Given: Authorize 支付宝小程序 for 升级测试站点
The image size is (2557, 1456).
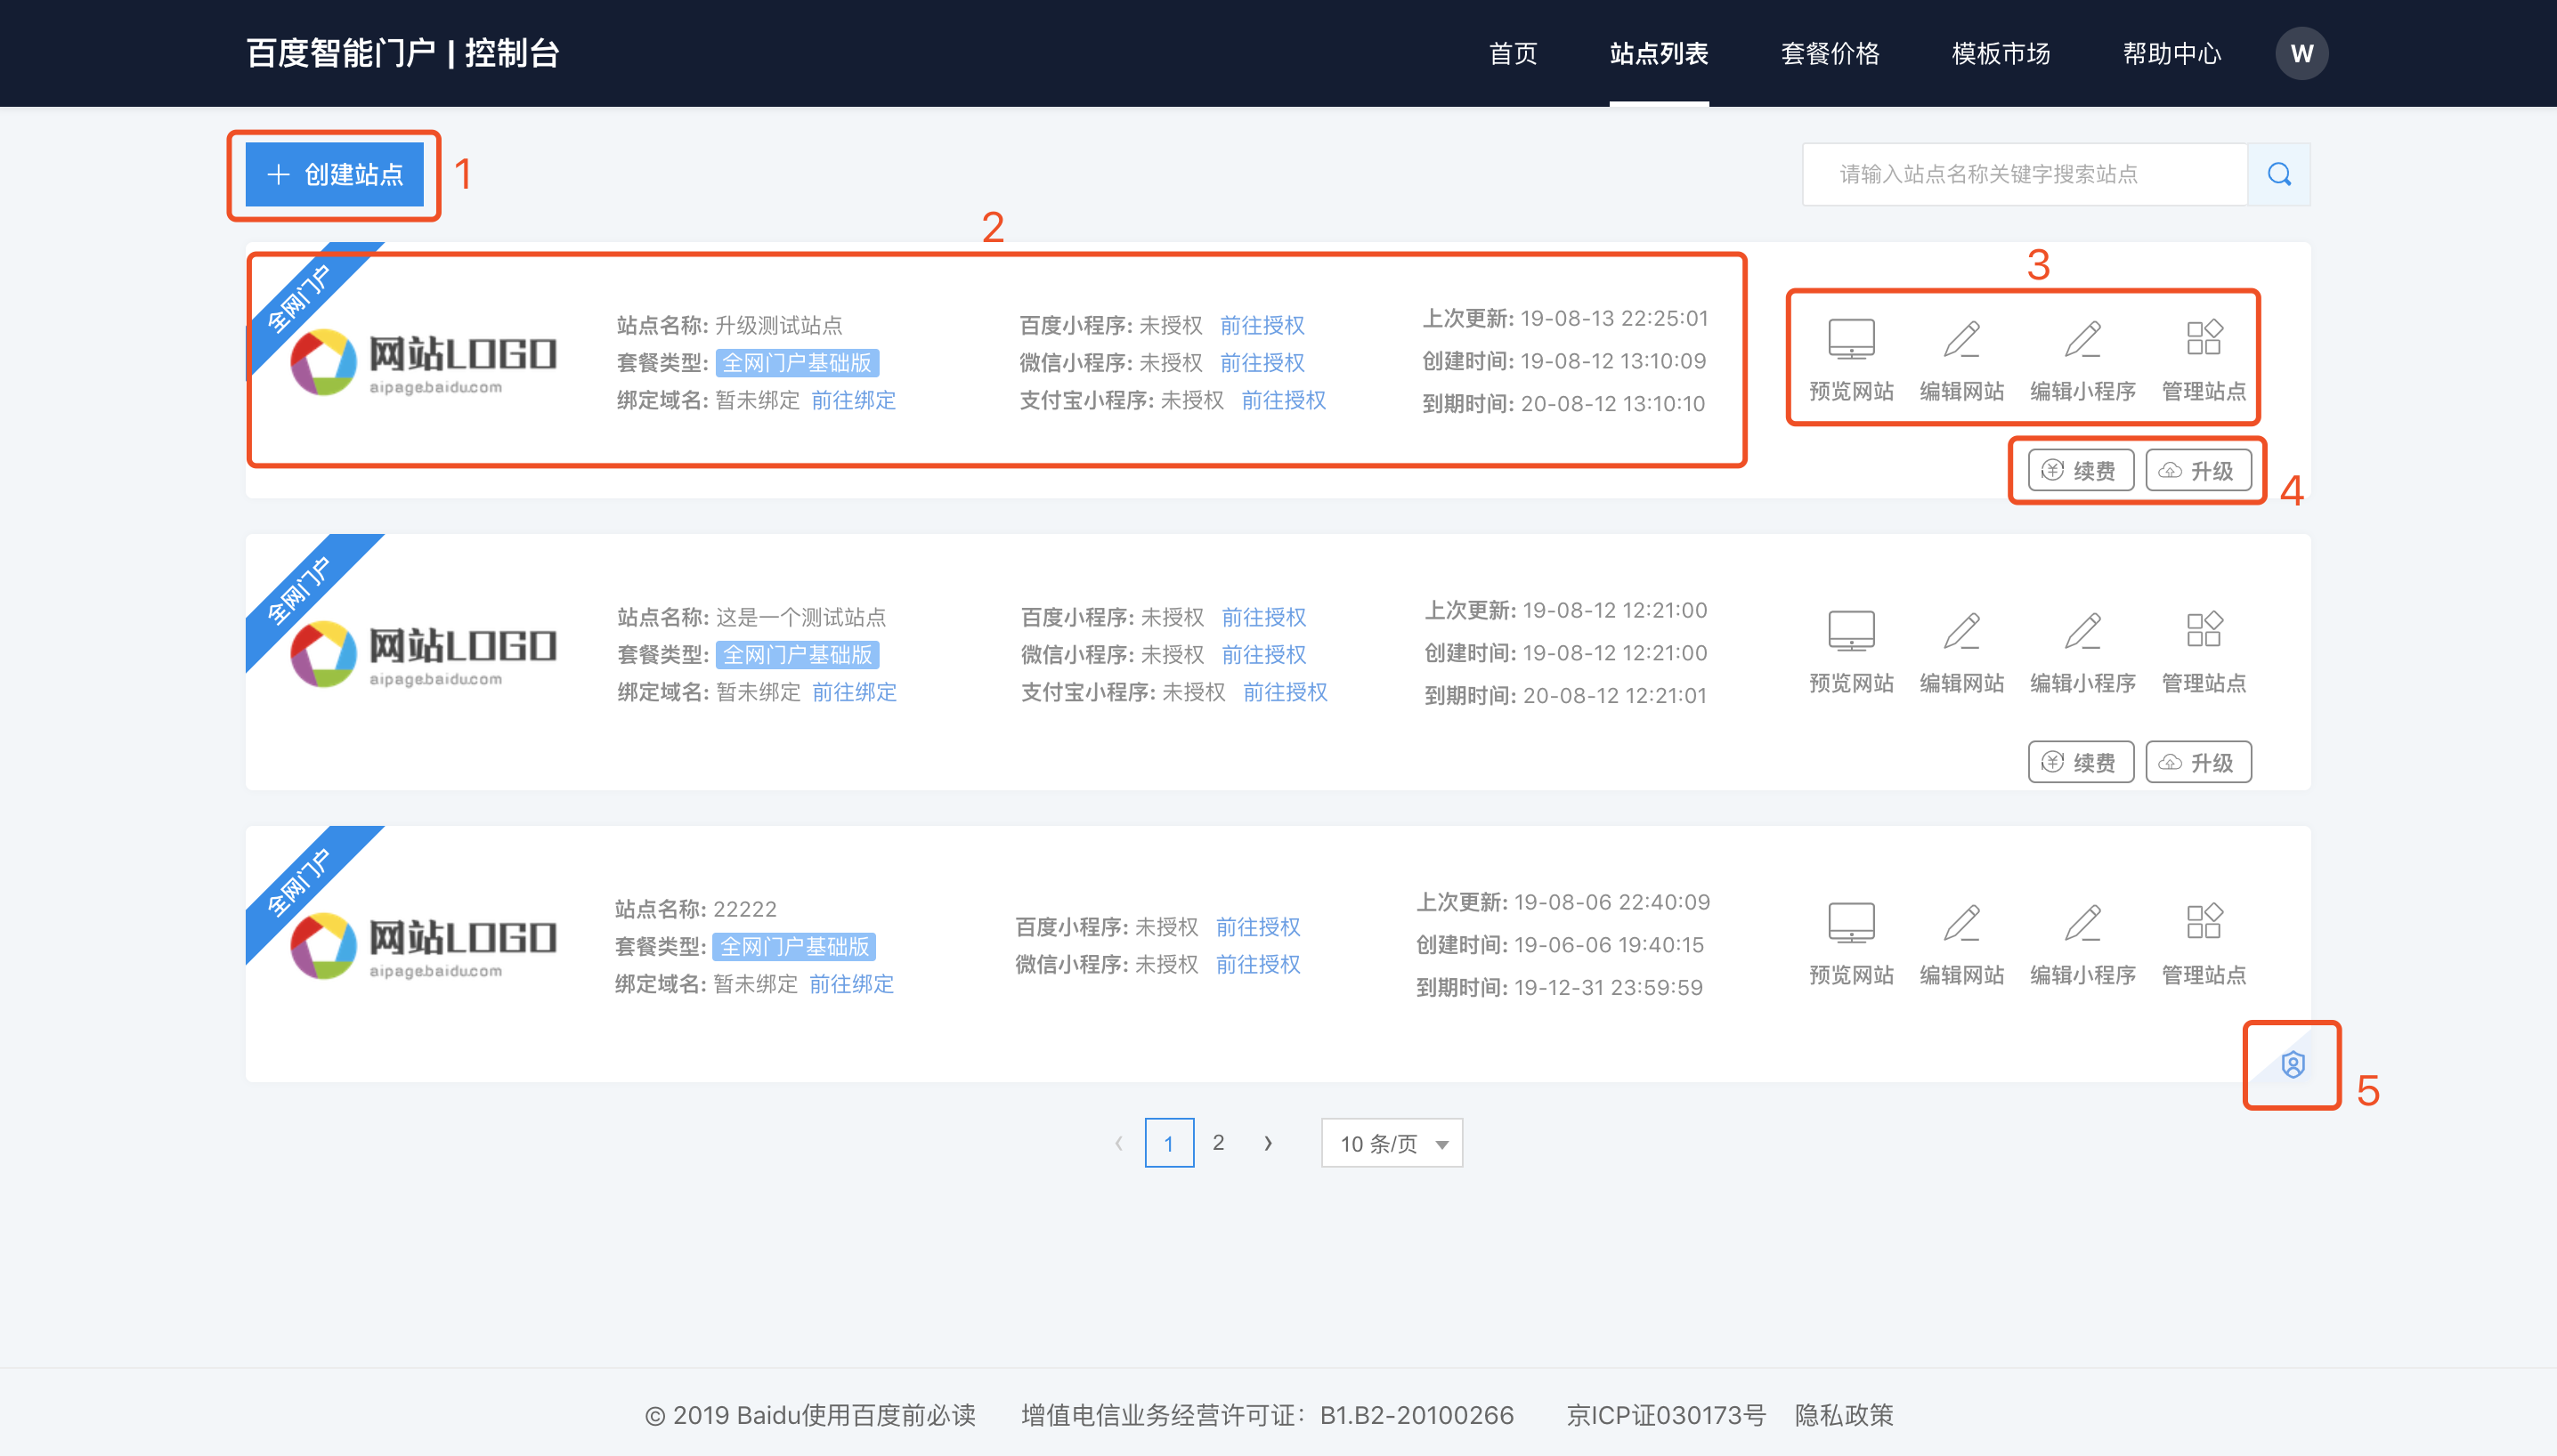Looking at the screenshot, I should pos(1282,401).
